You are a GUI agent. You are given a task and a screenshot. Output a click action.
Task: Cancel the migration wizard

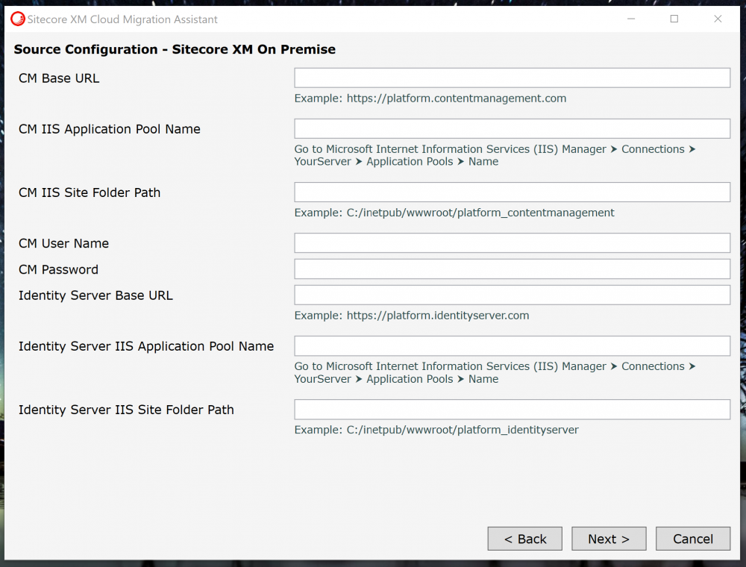pos(693,539)
